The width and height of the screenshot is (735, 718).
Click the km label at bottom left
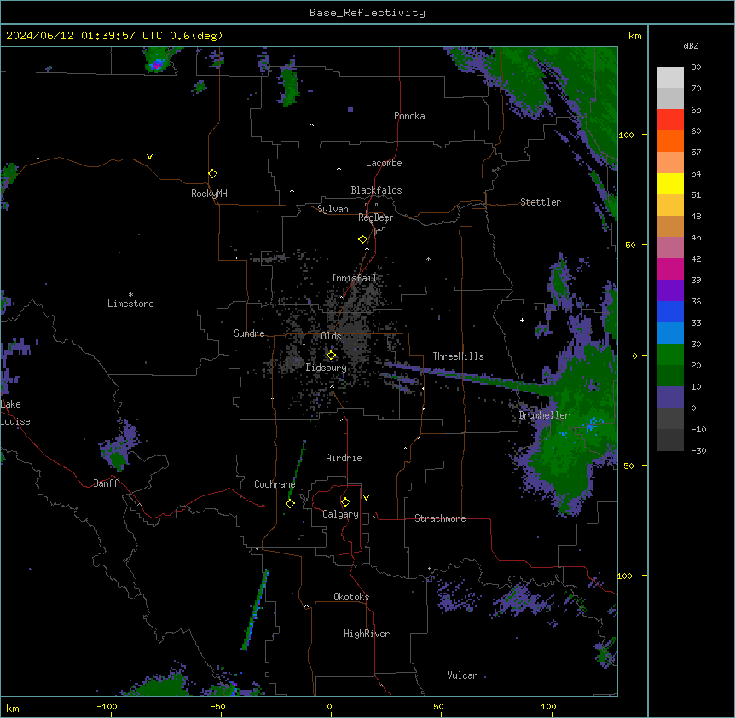[x=12, y=708]
